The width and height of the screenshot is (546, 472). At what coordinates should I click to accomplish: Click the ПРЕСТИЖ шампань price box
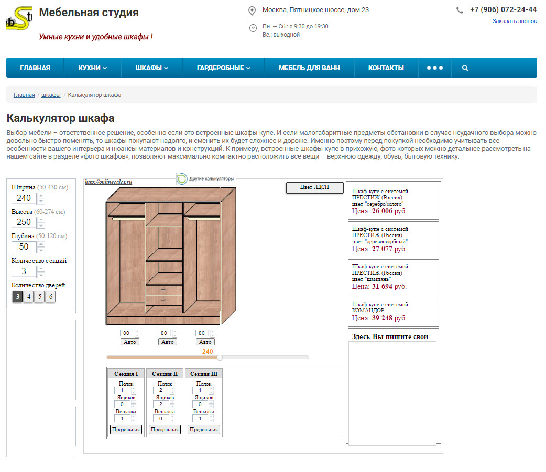tap(393, 277)
